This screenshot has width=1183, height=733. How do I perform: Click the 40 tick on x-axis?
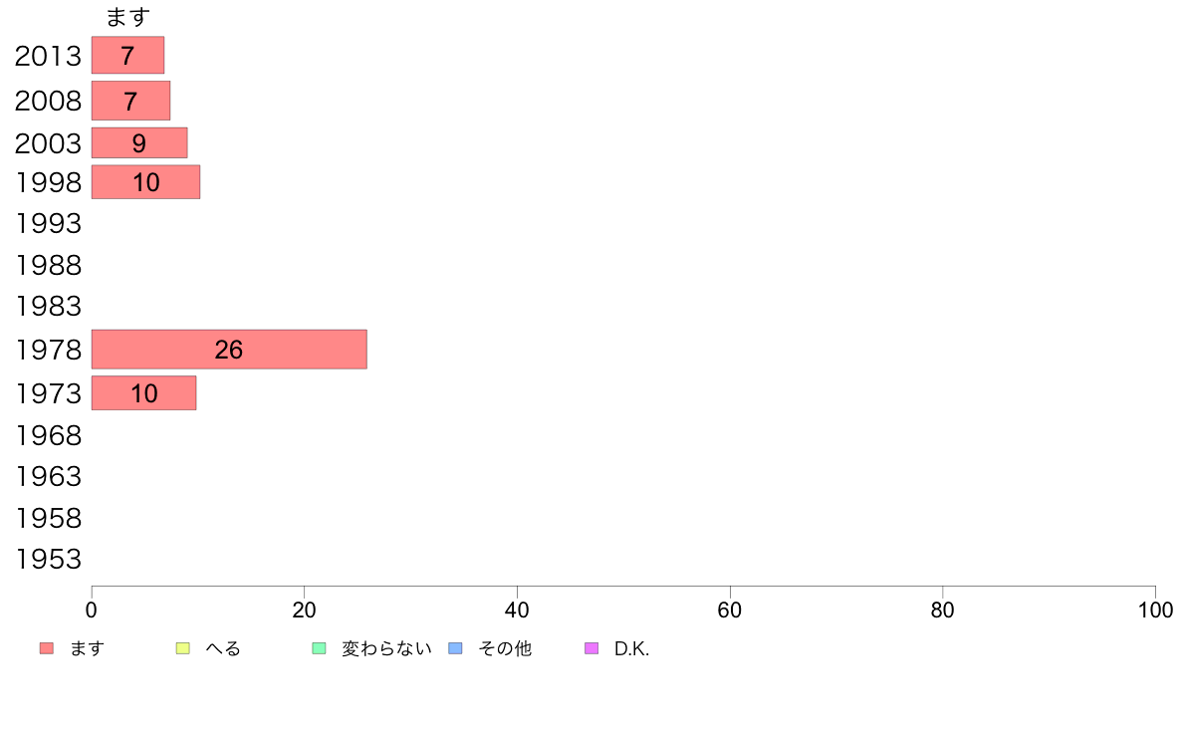coord(517,610)
